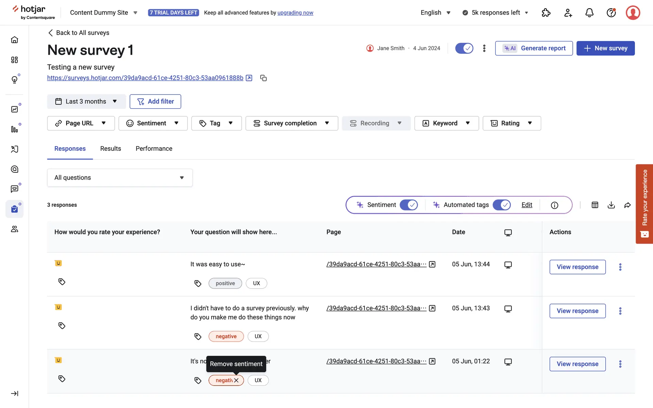Open the column settings icon
This screenshot has height=408, width=653.
pyautogui.click(x=595, y=205)
